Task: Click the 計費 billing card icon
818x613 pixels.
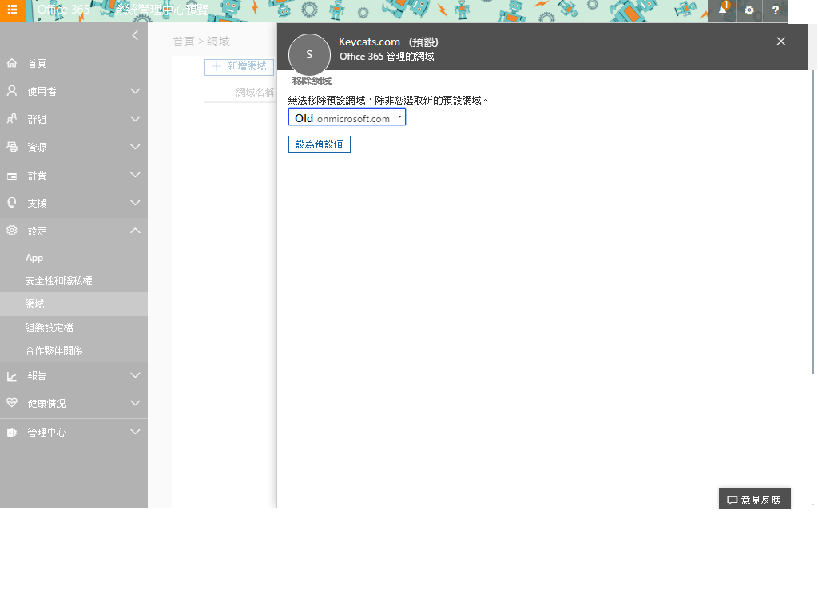Action: pyautogui.click(x=12, y=176)
